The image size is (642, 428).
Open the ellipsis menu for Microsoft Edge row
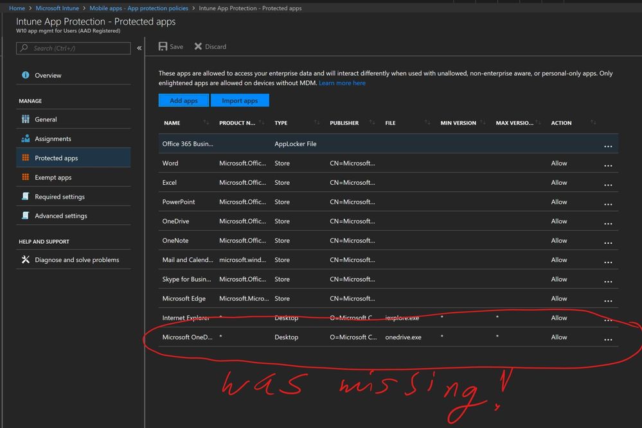[x=608, y=301]
